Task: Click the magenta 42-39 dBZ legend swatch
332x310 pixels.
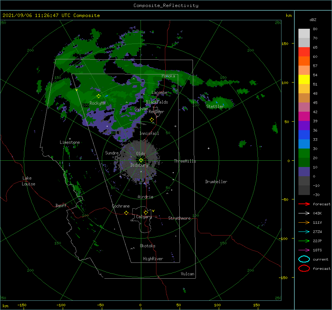Action: pos(304,116)
